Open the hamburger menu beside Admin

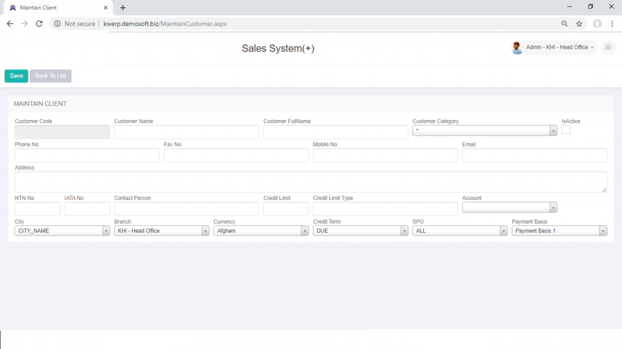coord(609,47)
